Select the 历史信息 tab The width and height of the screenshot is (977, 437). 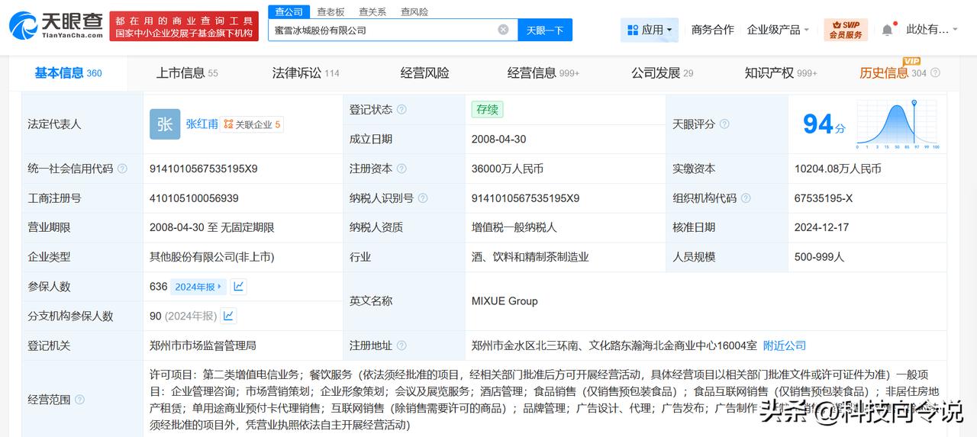click(x=892, y=73)
